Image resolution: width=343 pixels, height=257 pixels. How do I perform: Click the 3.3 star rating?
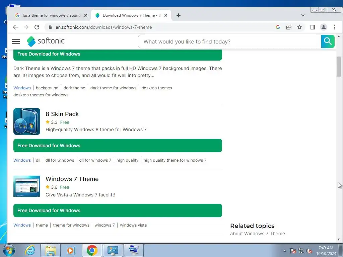coord(51,122)
